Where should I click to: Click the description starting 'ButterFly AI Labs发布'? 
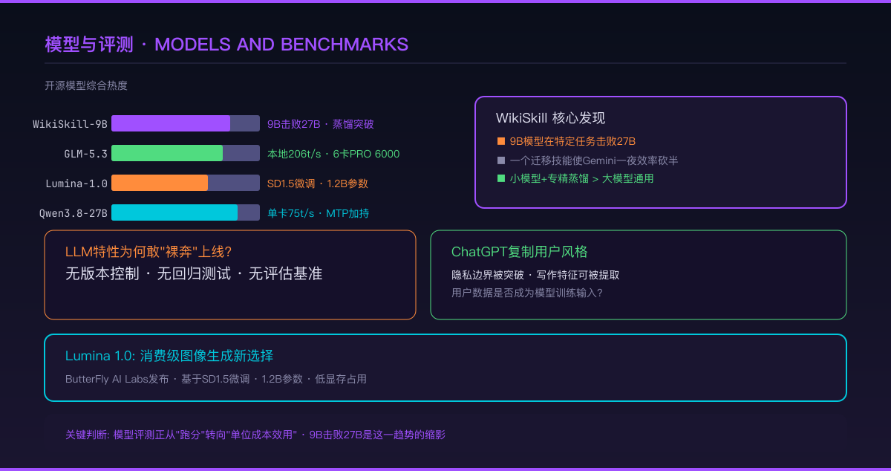tap(216, 379)
